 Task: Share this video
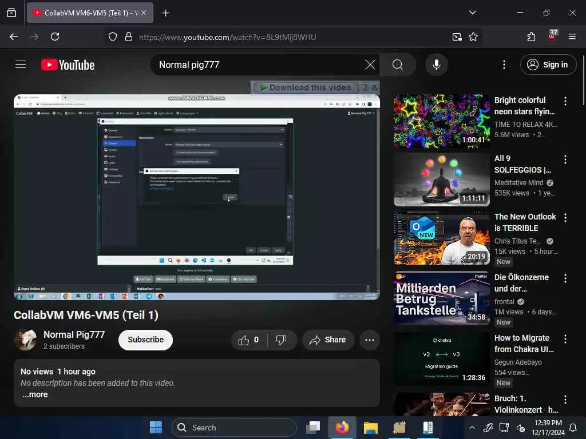[x=328, y=340]
